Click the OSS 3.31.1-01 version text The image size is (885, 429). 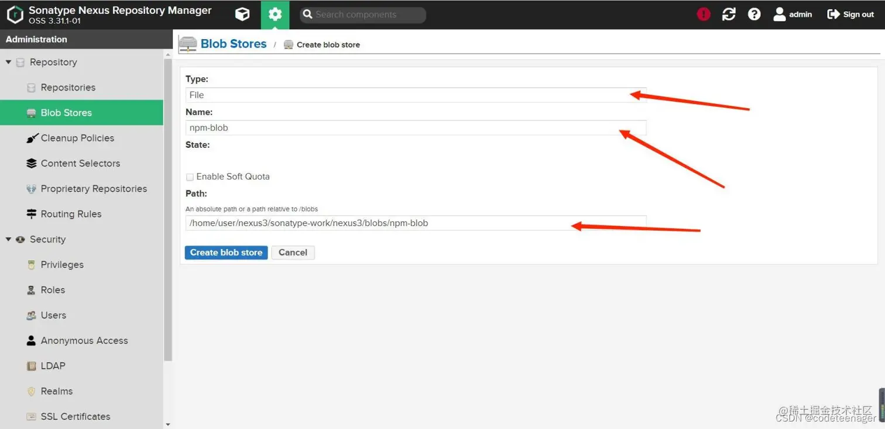pyautogui.click(x=55, y=21)
